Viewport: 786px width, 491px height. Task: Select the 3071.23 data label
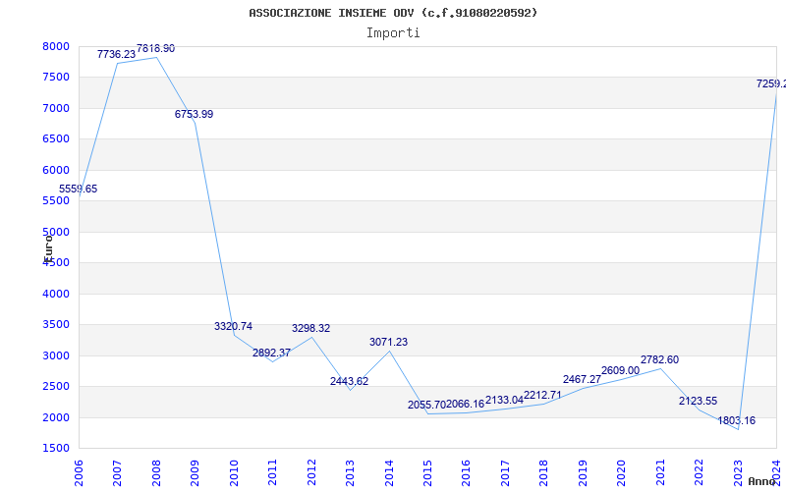[388, 342]
